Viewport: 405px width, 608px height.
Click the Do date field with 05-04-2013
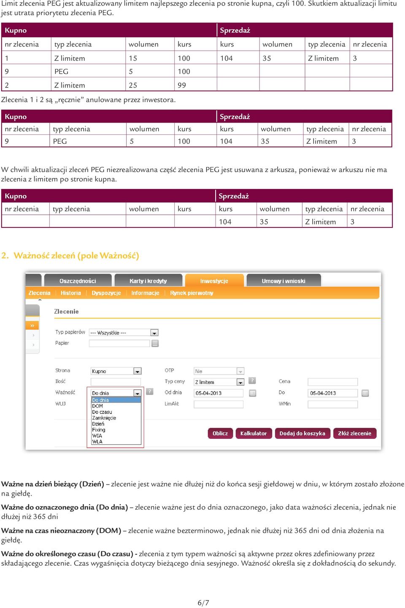[333, 393]
